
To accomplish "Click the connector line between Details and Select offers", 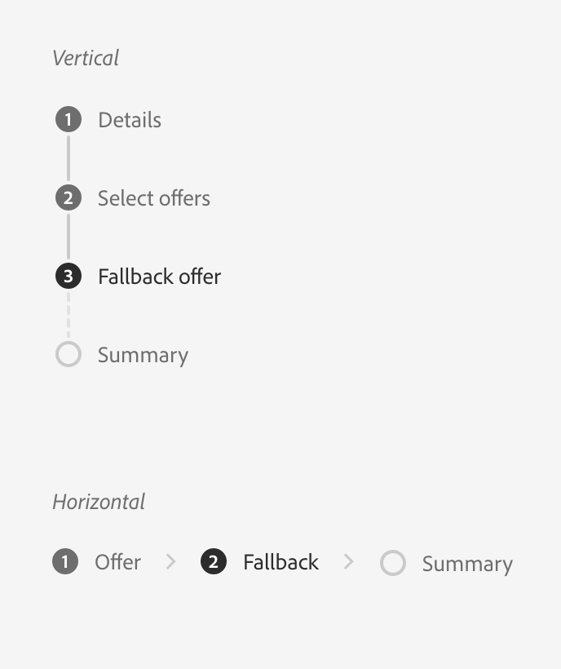I will tap(68, 158).
